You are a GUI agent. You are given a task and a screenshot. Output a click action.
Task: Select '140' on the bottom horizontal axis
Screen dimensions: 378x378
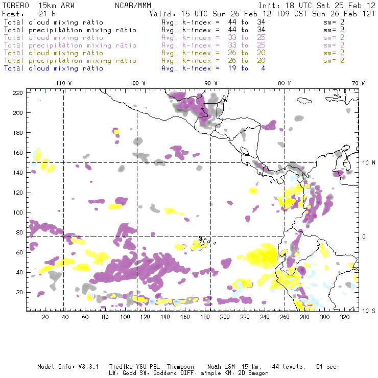[165, 317]
